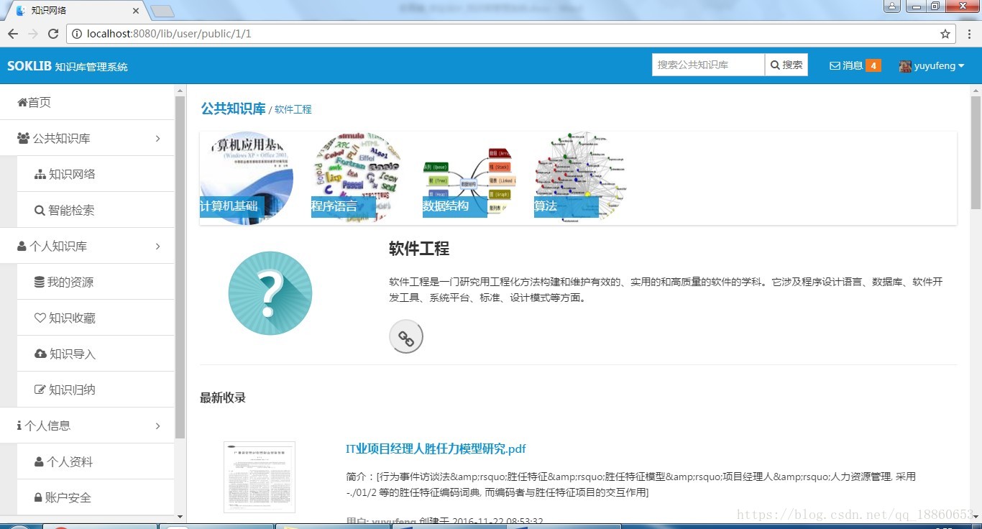
Task: Open 首页 in the sidebar
Action: click(87, 102)
